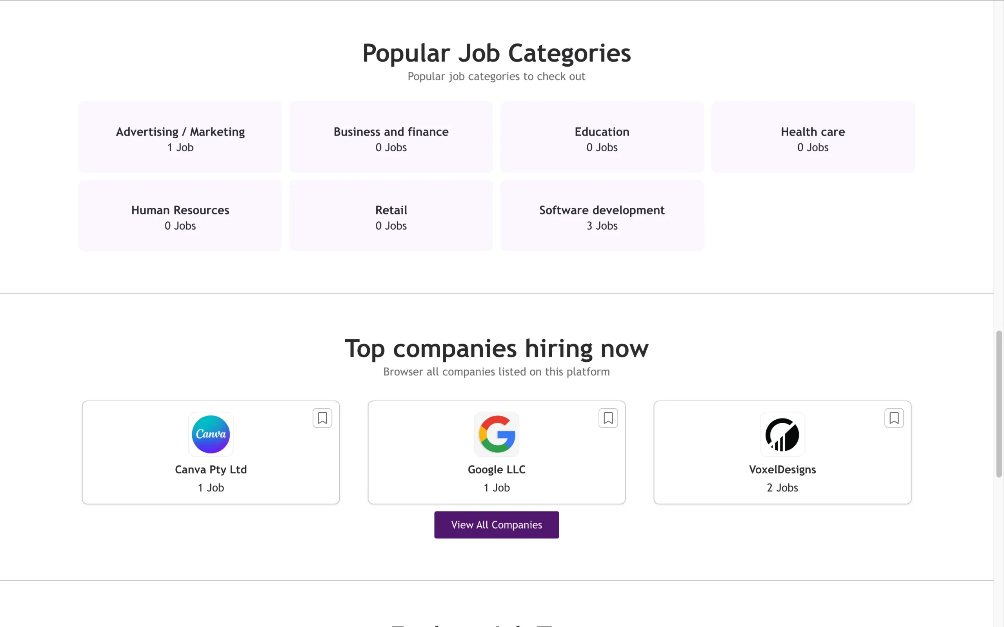
Task: Bookmark the VoxelDesigns company
Action: tap(894, 418)
